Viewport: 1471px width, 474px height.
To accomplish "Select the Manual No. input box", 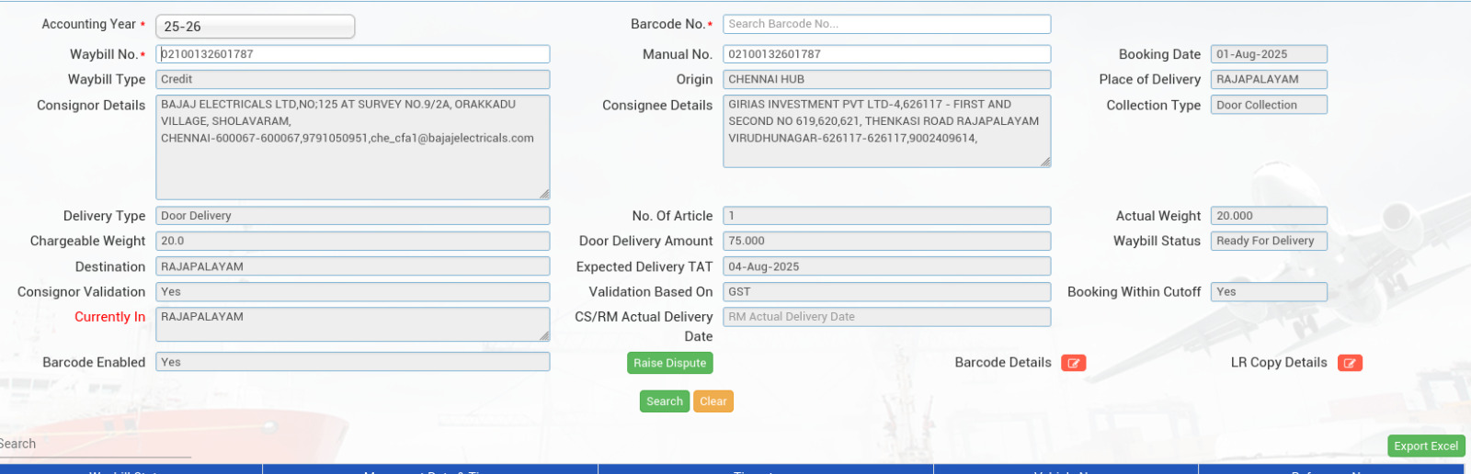I will click(x=886, y=54).
